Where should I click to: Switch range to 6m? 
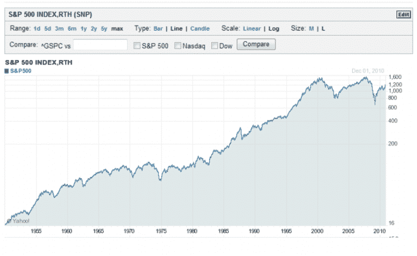pyautogui.click(x=72, y=29)
